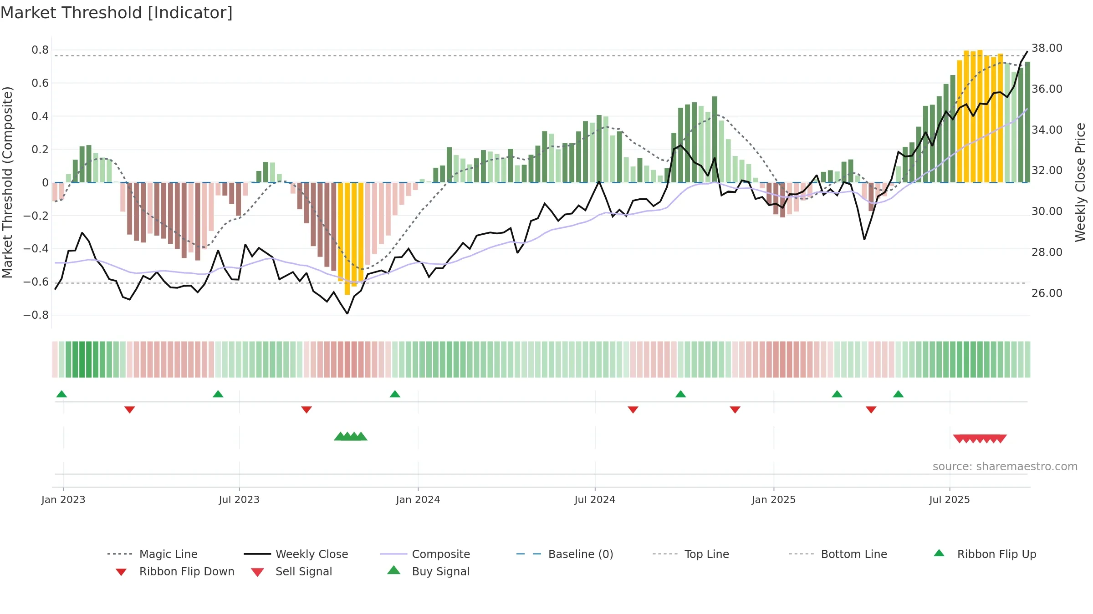Click the 32.00 price axis label
Viewport: 1093px width, 614px height.
(x=1047, y=170)
